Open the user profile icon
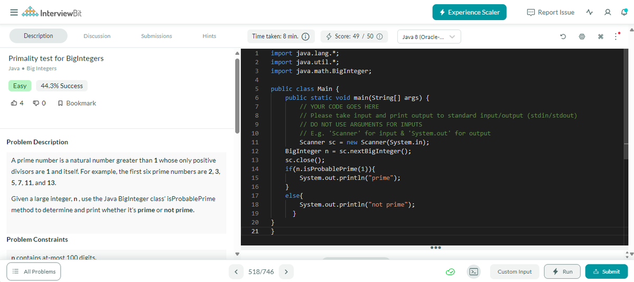Image resolution: width=634 pixels, height=282 pixels. (608, 13)
